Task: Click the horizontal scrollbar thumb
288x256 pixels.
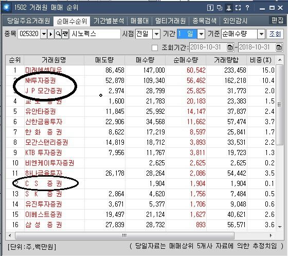Action: tap(124, 235)
